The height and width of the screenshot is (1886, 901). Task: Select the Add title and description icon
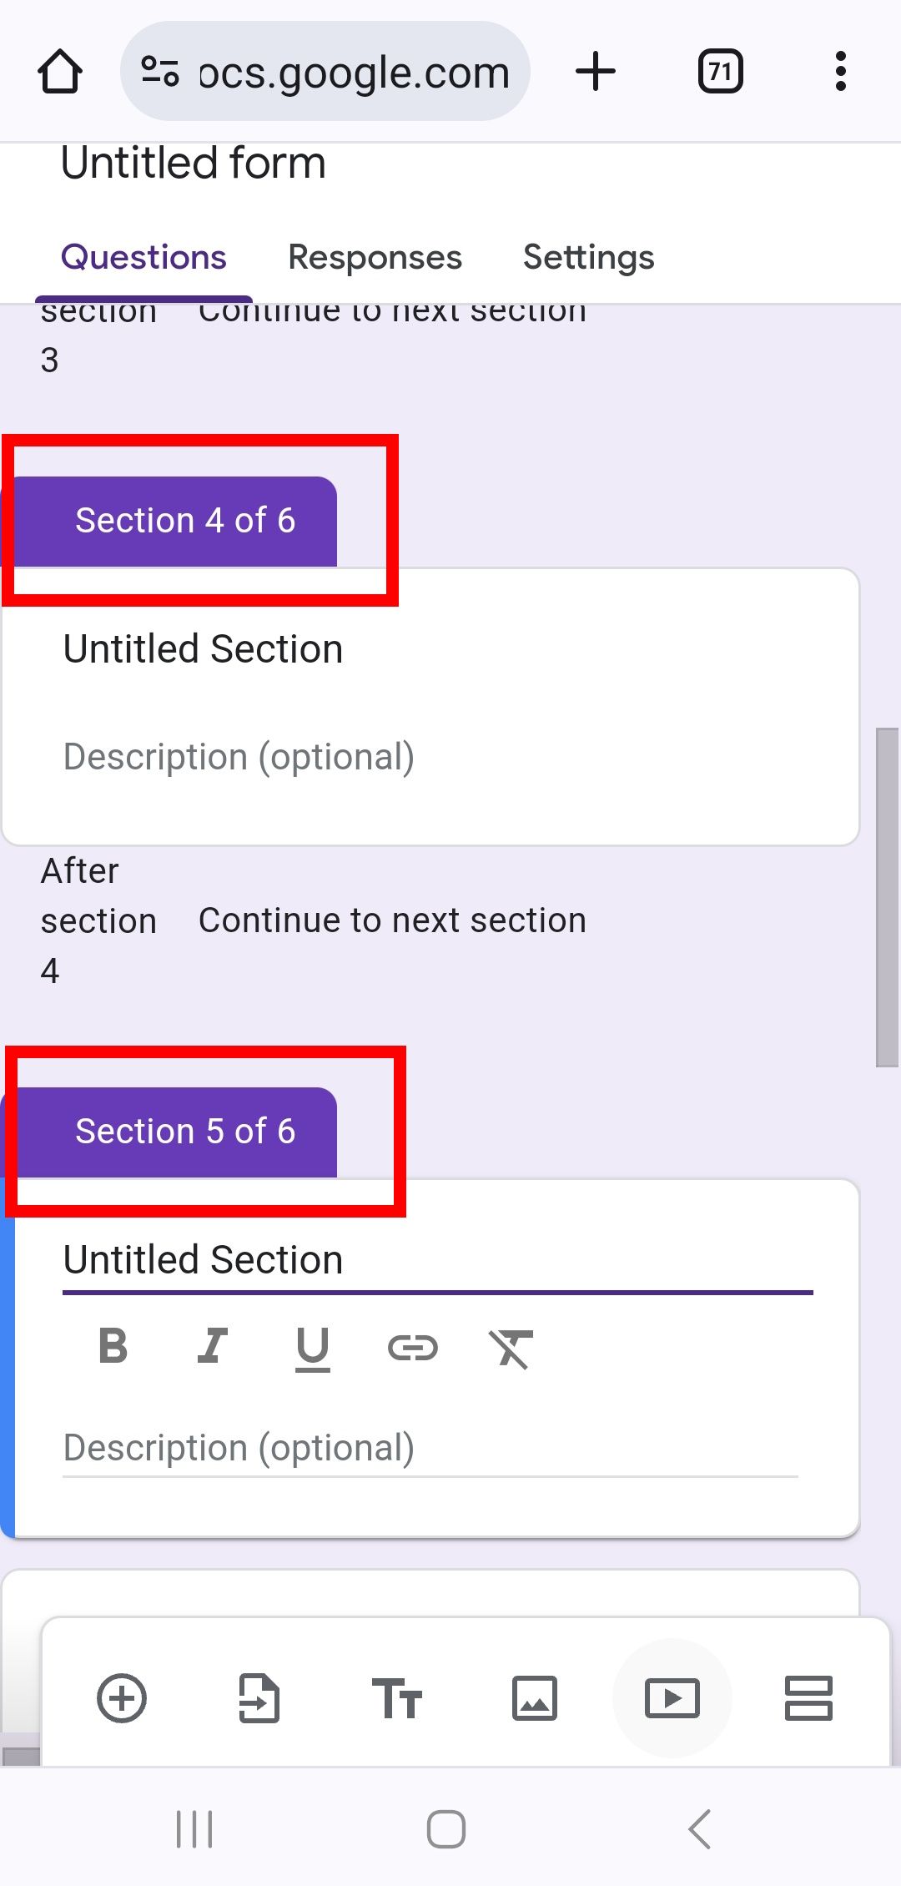[x=397, y=1700]
